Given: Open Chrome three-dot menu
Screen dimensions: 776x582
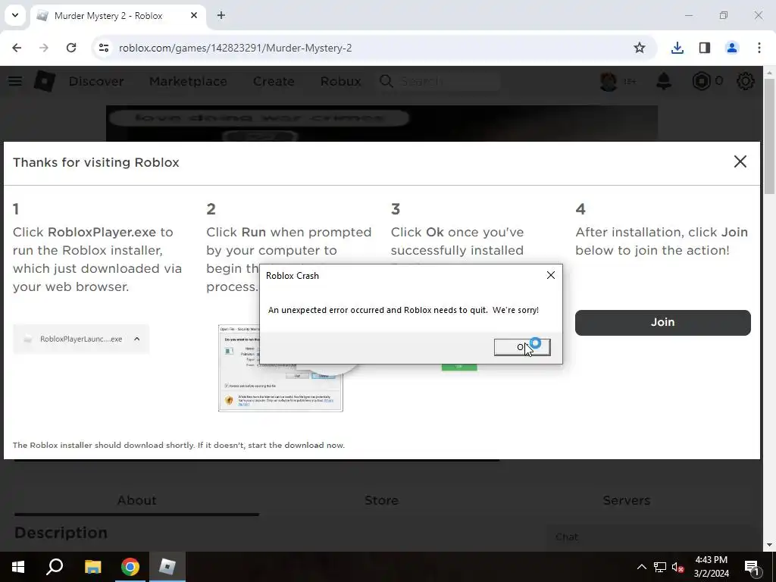Looking at the screenshot, I should click(759, 48).
